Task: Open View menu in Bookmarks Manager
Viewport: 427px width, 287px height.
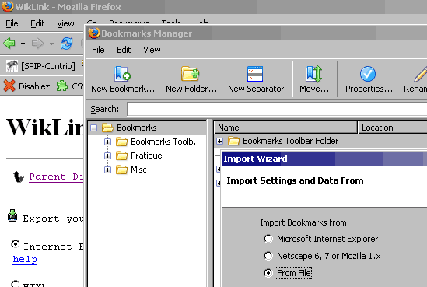Action: point(152,50)
